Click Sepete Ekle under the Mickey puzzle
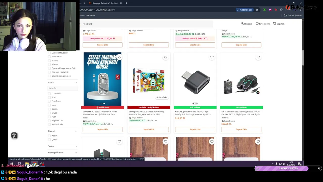 [149, 129]
